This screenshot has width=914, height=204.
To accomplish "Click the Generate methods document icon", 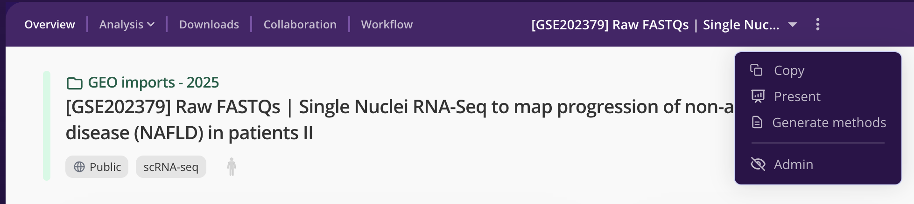I will [x=757, y=122].
